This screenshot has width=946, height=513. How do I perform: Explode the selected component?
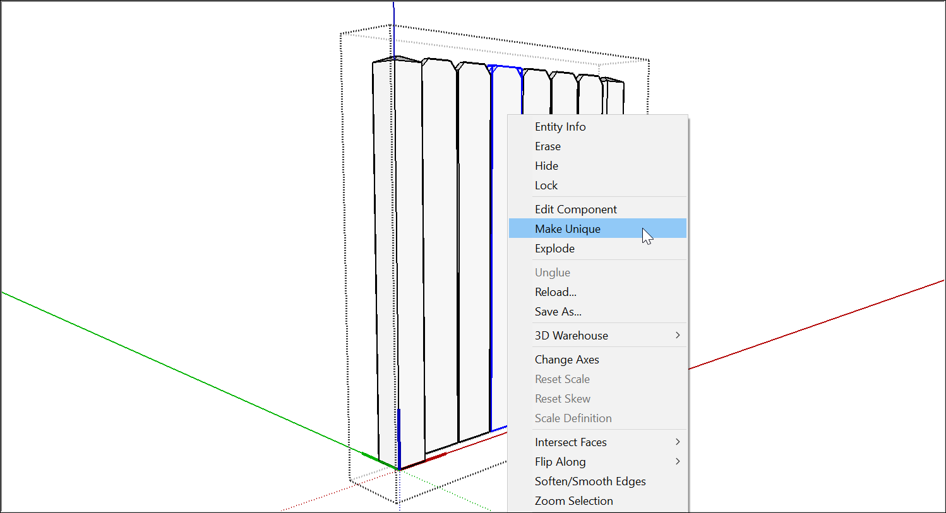tap(554, 248)
